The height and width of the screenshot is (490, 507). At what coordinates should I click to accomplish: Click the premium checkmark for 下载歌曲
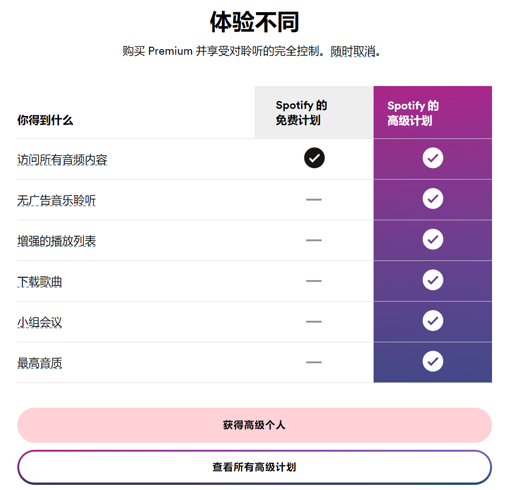point(433,280)
